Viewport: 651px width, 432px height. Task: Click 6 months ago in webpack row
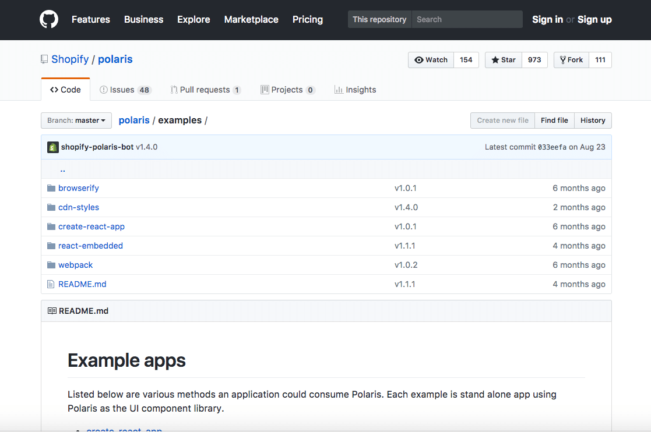579,265
